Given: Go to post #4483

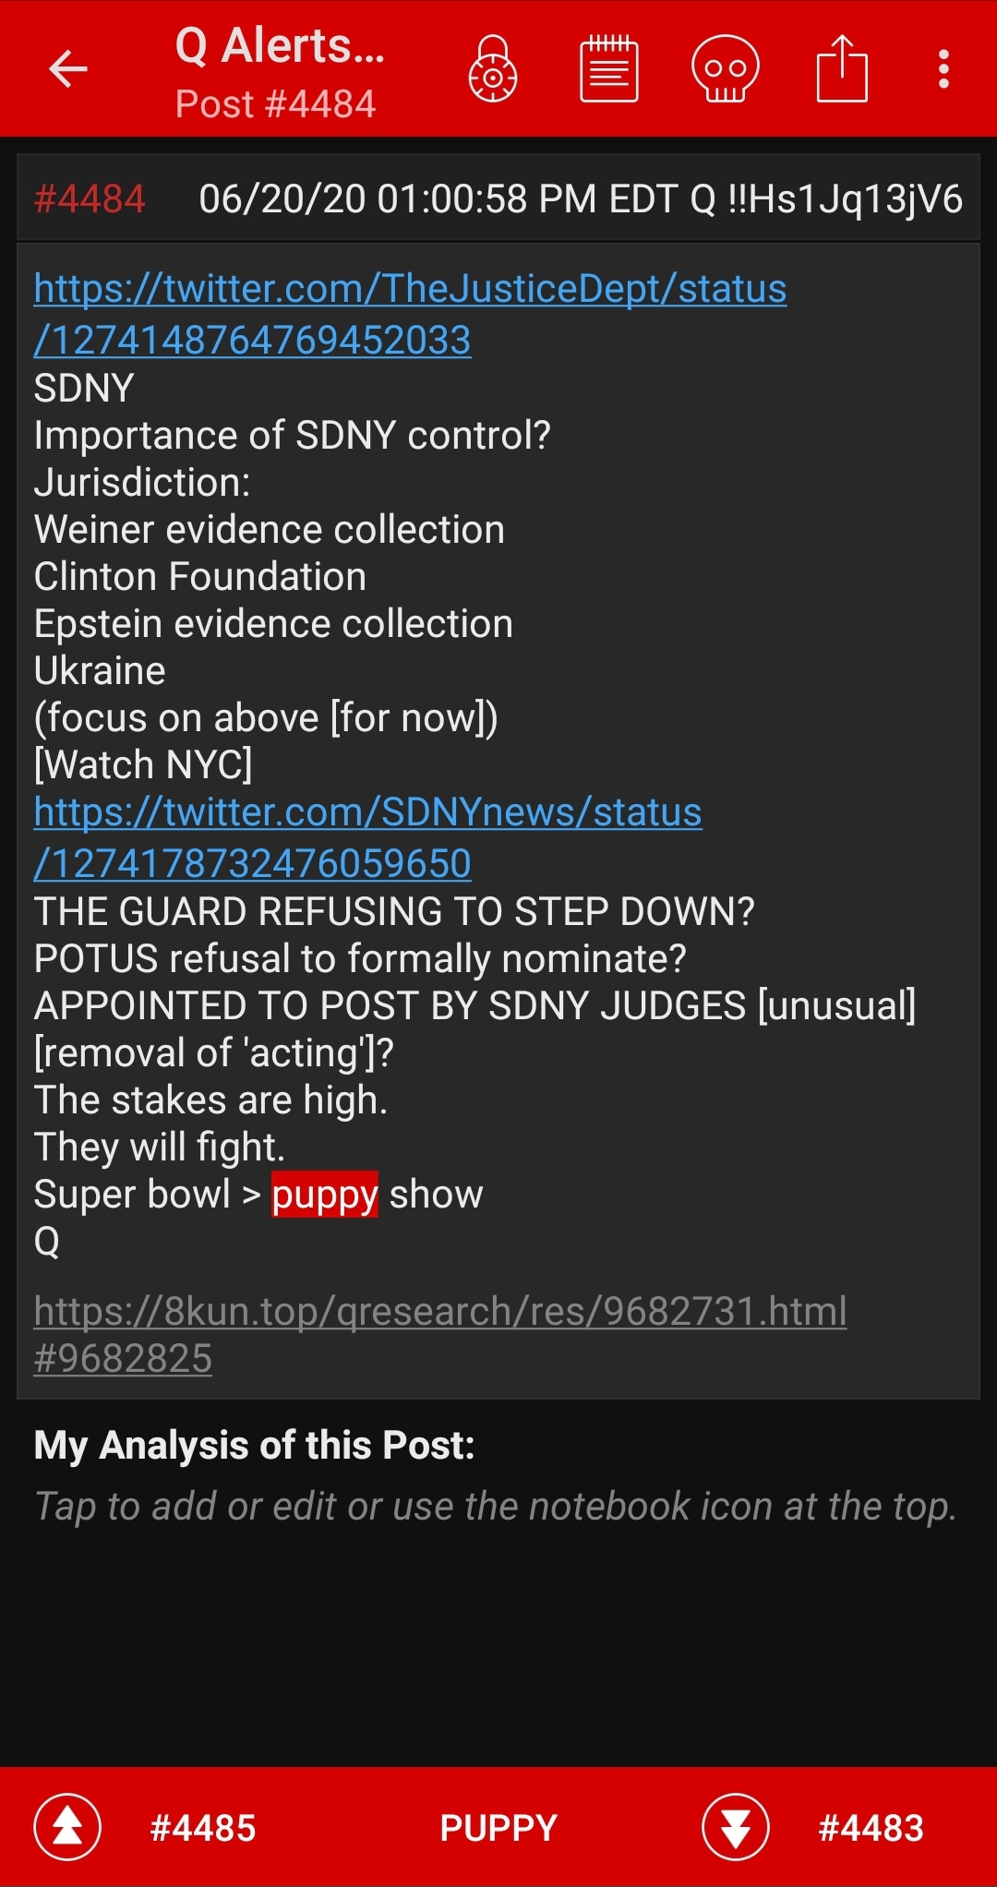Looking at the screenshot, I should (871, 1828).
